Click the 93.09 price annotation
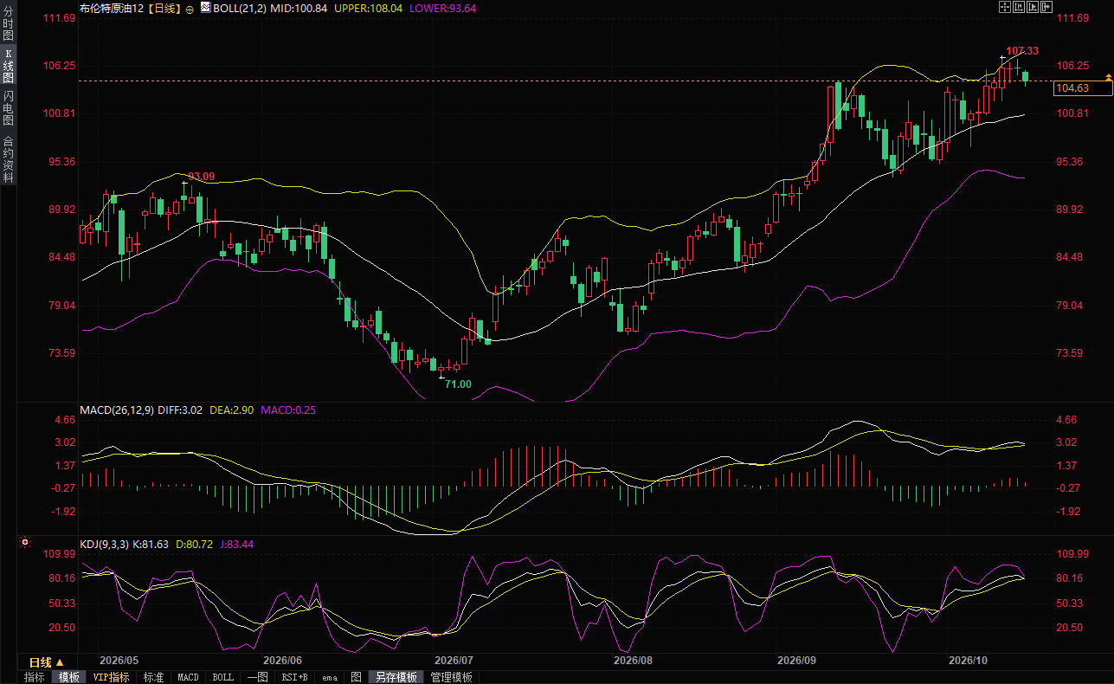Screen dimensions: 1114x684 pyautogui.click(x=201, y=177)
